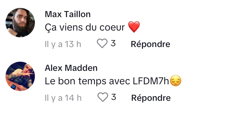This screenshot has height=113, width=246.
Task: Like Alex Madden's comment with the heart icon
Action: click(x=103, y=97)
